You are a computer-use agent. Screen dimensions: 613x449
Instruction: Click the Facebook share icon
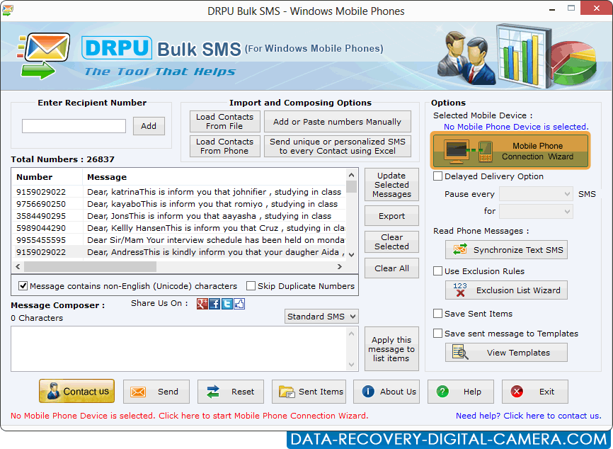click(x=214, y=304)
